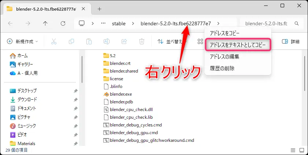Select the blender.exe file

118,94
